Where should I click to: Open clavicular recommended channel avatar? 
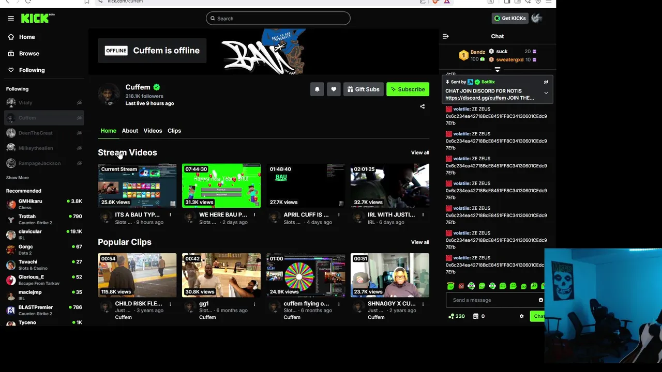[11, 235]
